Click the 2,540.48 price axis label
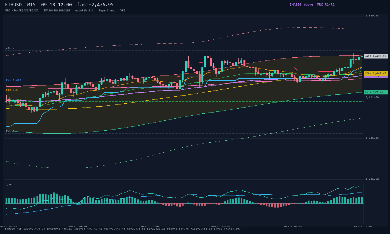 pos(372,16)
